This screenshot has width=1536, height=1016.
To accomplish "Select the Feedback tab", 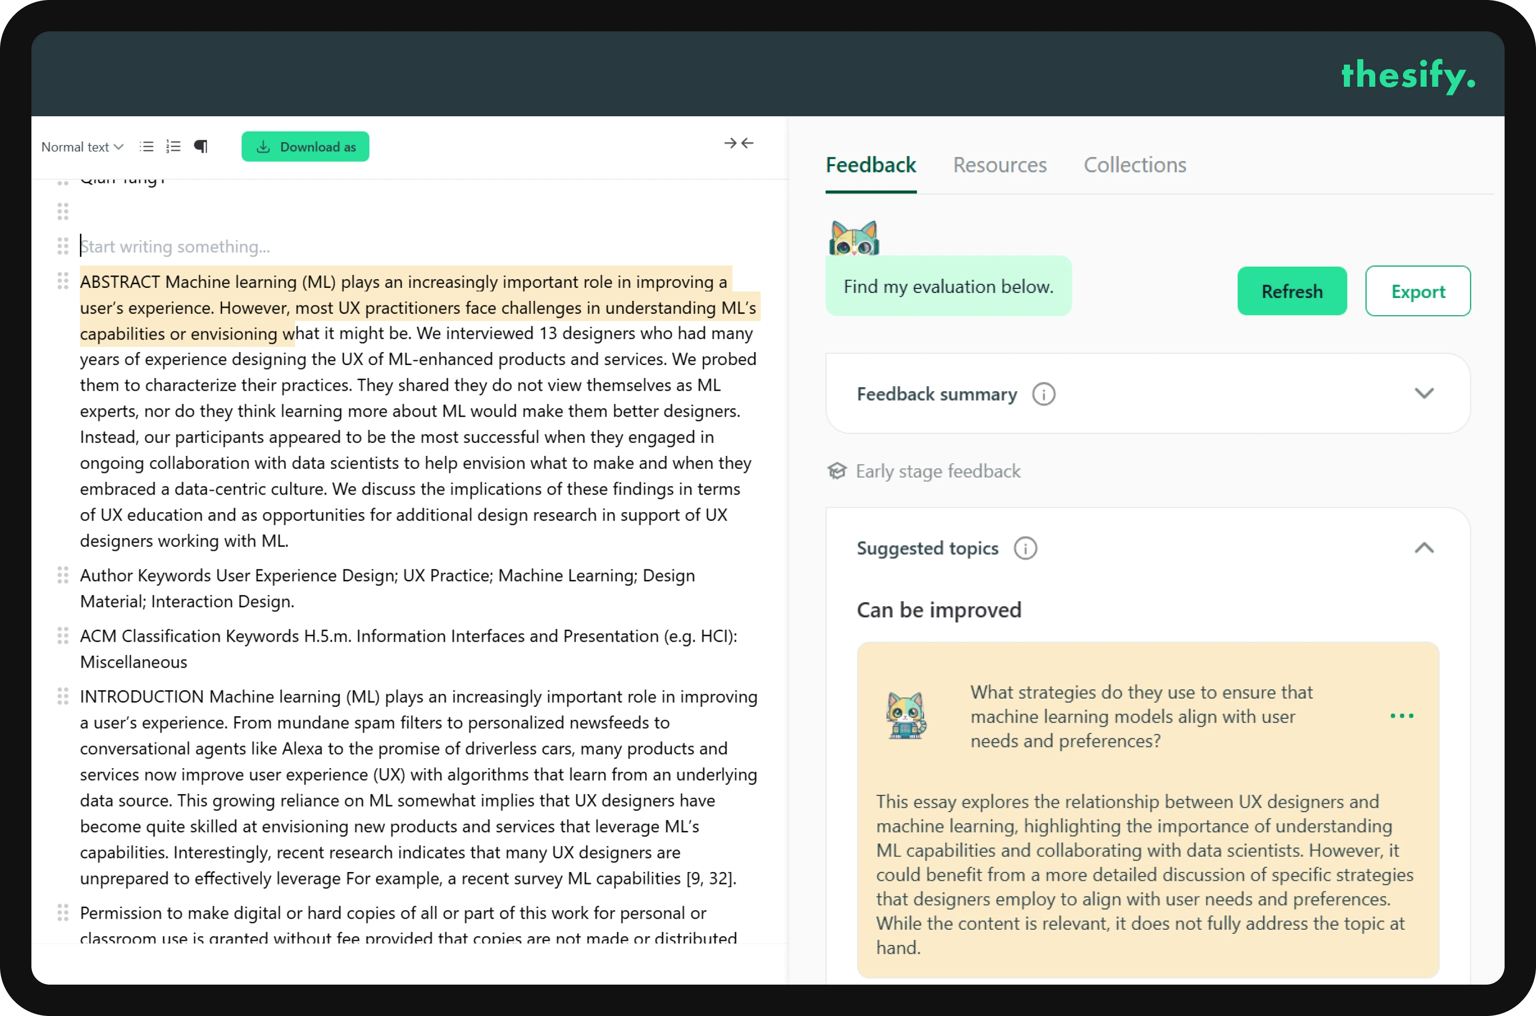I will click(870, 165).
